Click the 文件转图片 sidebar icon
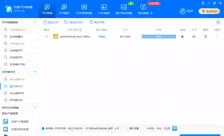 [6, 37]
